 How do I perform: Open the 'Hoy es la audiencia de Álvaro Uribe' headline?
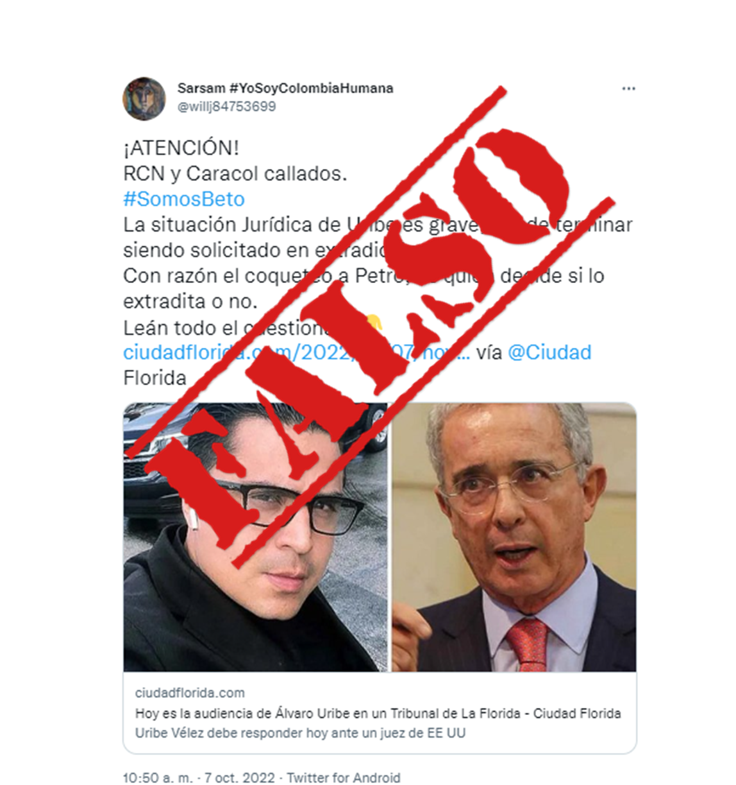pyautogui.click(x=378, y=713)
